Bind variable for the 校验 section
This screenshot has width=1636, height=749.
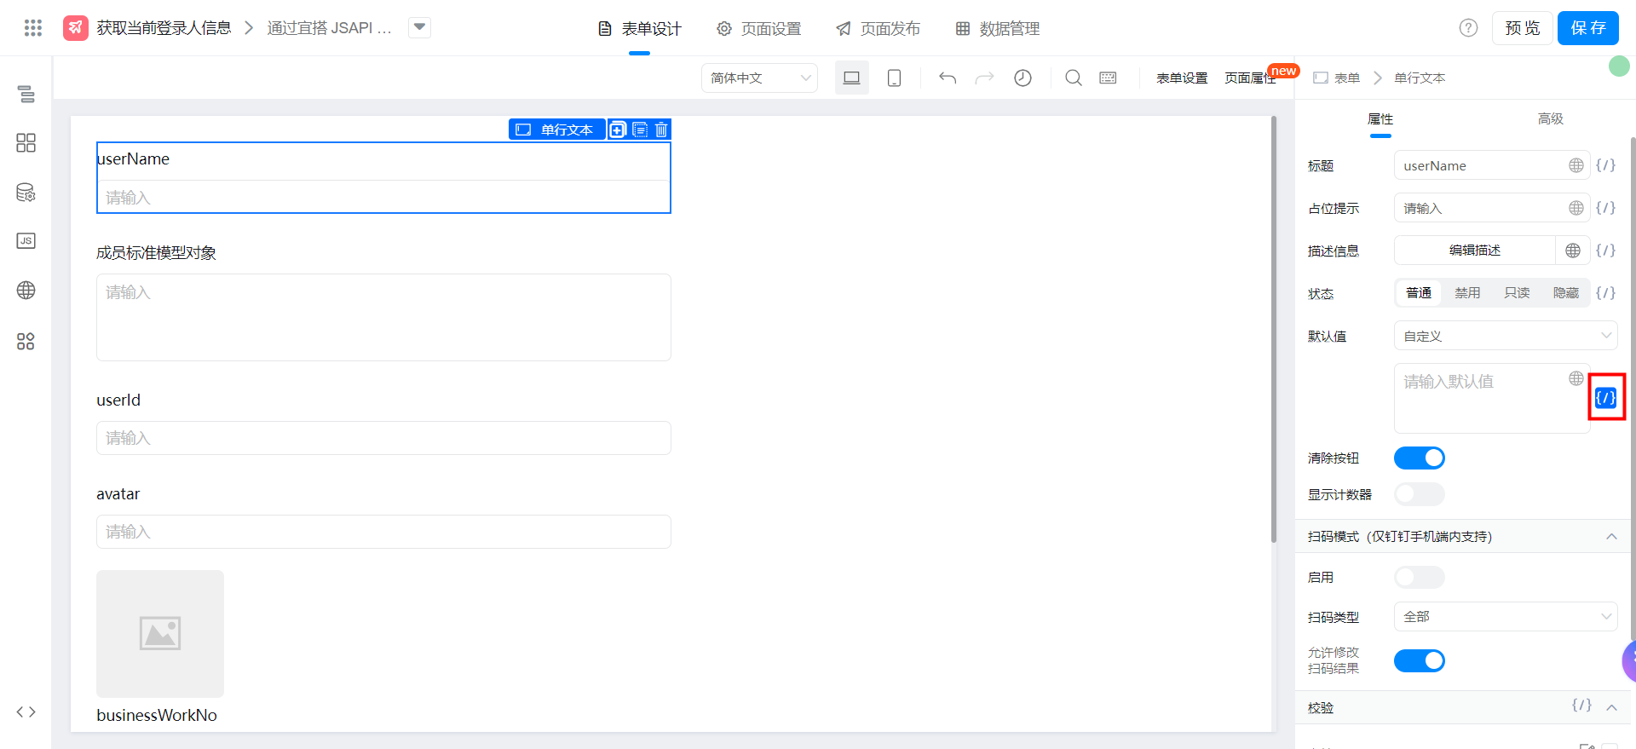click(x=1581, y=706)
